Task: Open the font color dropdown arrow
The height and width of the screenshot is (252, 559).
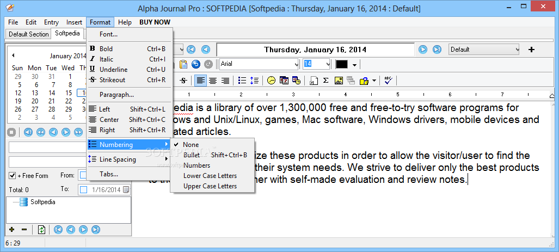Action: coord(354,65)
